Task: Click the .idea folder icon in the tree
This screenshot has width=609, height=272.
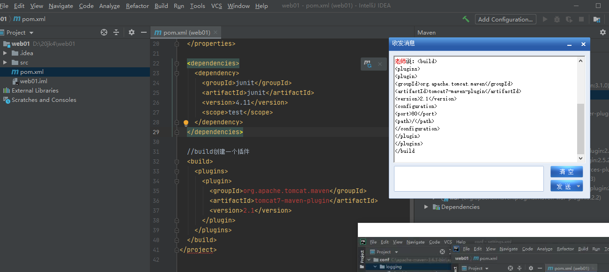Action: 15,53
